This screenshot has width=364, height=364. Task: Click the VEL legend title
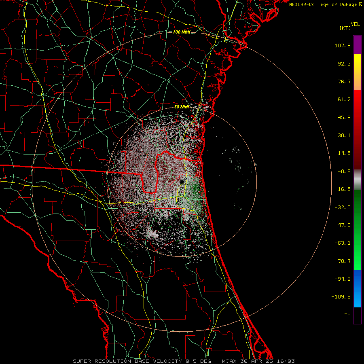[355, 24]
